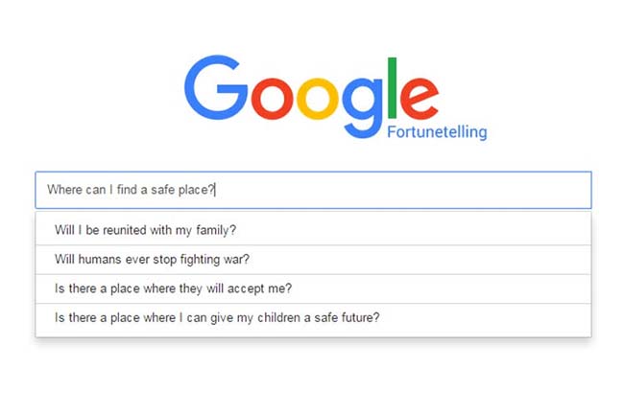Click the blue capital G in logo

(216, 87)
